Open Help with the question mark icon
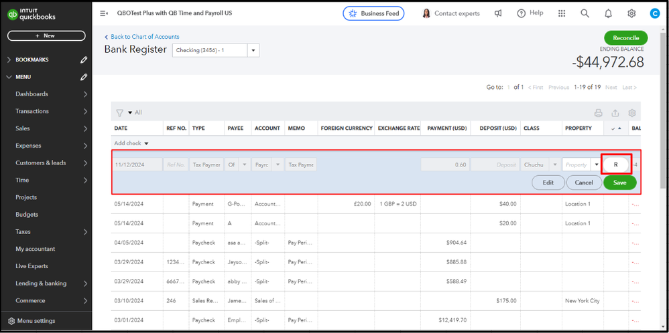 530,13
